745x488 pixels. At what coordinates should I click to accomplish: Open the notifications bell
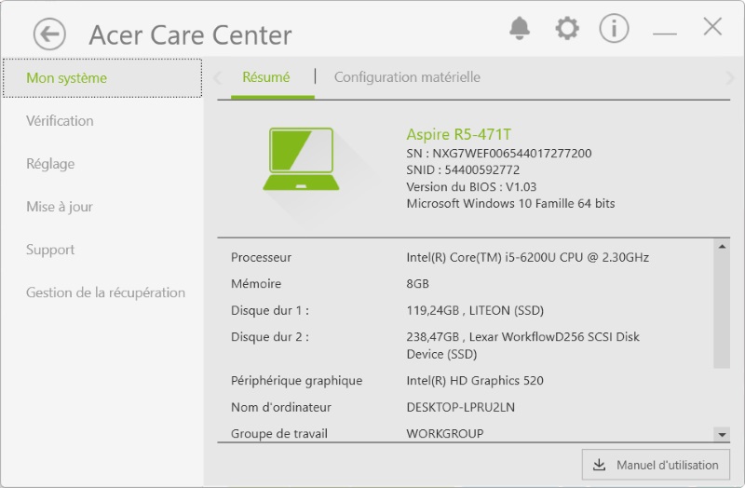pyautogui.click(x=520, y=29)
